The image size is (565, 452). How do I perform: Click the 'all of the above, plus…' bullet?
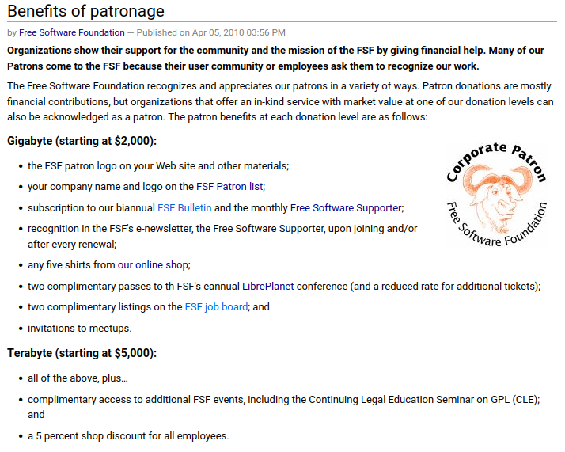[x=78, y=378]
